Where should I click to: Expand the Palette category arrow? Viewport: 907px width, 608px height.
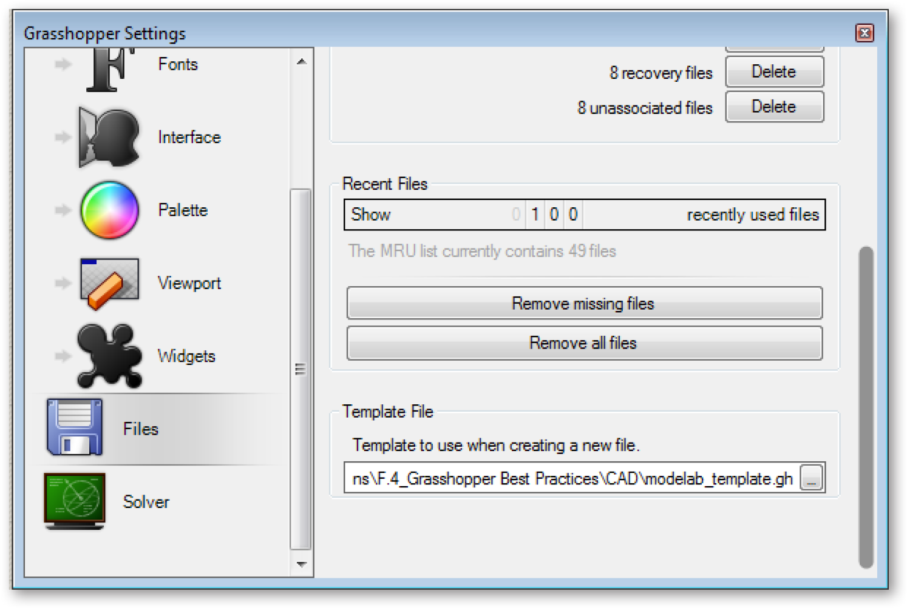click(63, 210)
